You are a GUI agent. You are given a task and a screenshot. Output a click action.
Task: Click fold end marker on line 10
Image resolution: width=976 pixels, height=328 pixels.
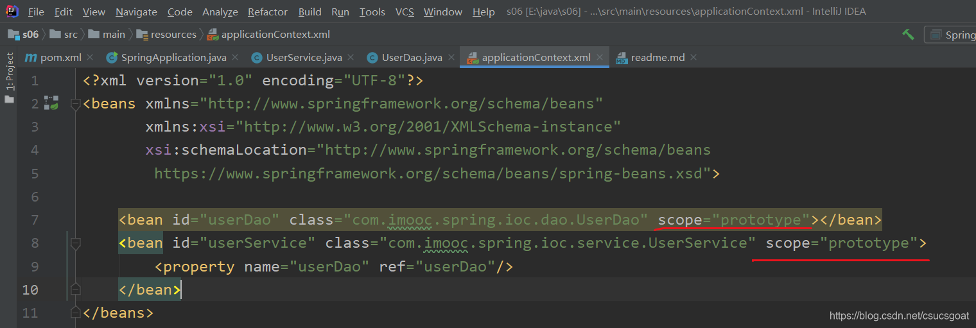(x=75, y=289)
